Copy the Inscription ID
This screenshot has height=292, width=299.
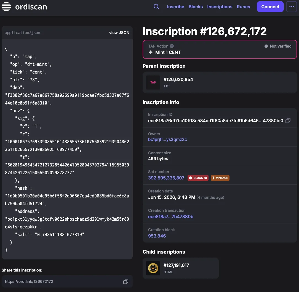coord(288,121)
